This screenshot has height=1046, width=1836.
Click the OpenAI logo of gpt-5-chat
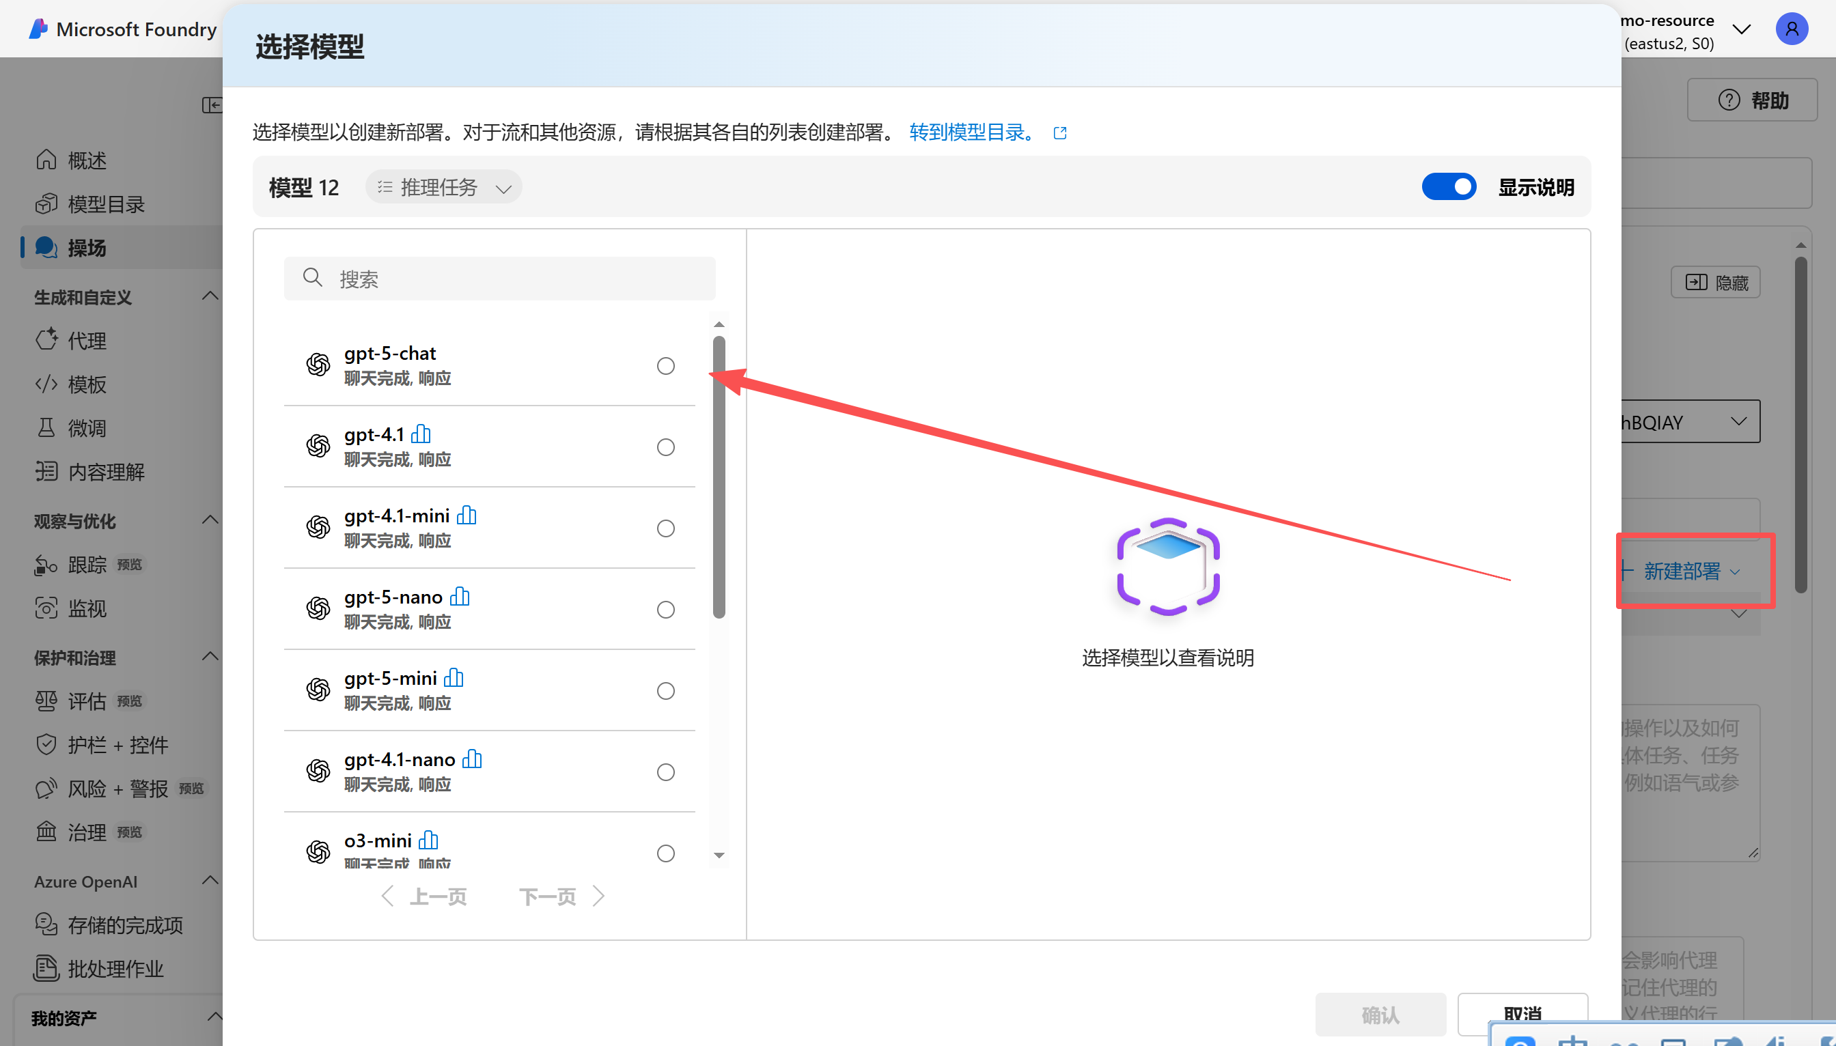point(318,365)
